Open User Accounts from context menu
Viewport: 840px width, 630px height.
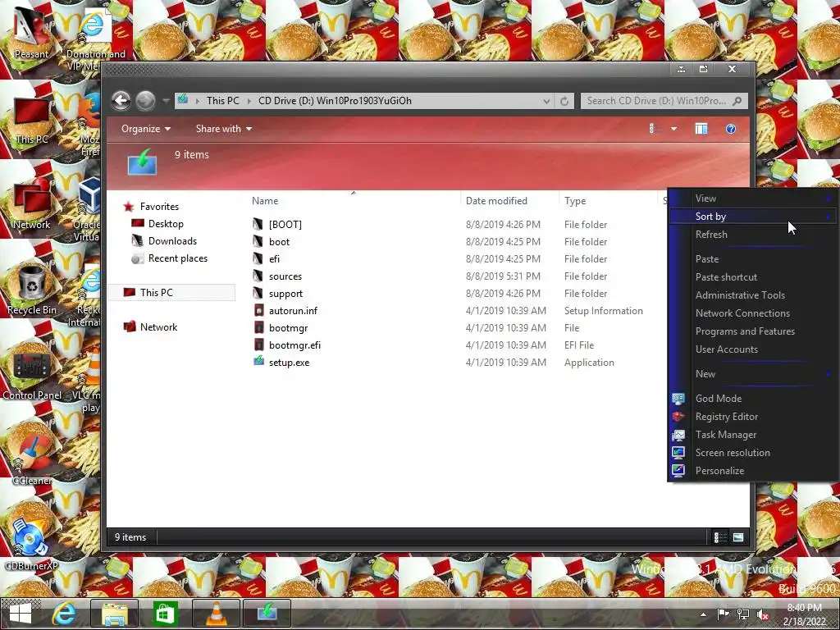pyautogui.click(x=753, y=349)
